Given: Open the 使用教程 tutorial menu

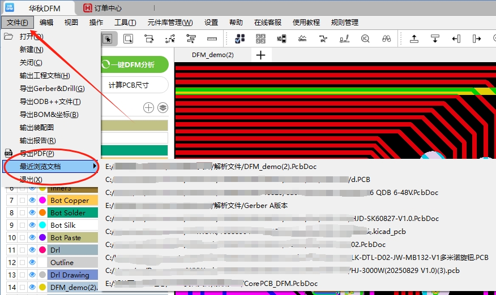Looking at the screenshot, I should click(306, 23).
